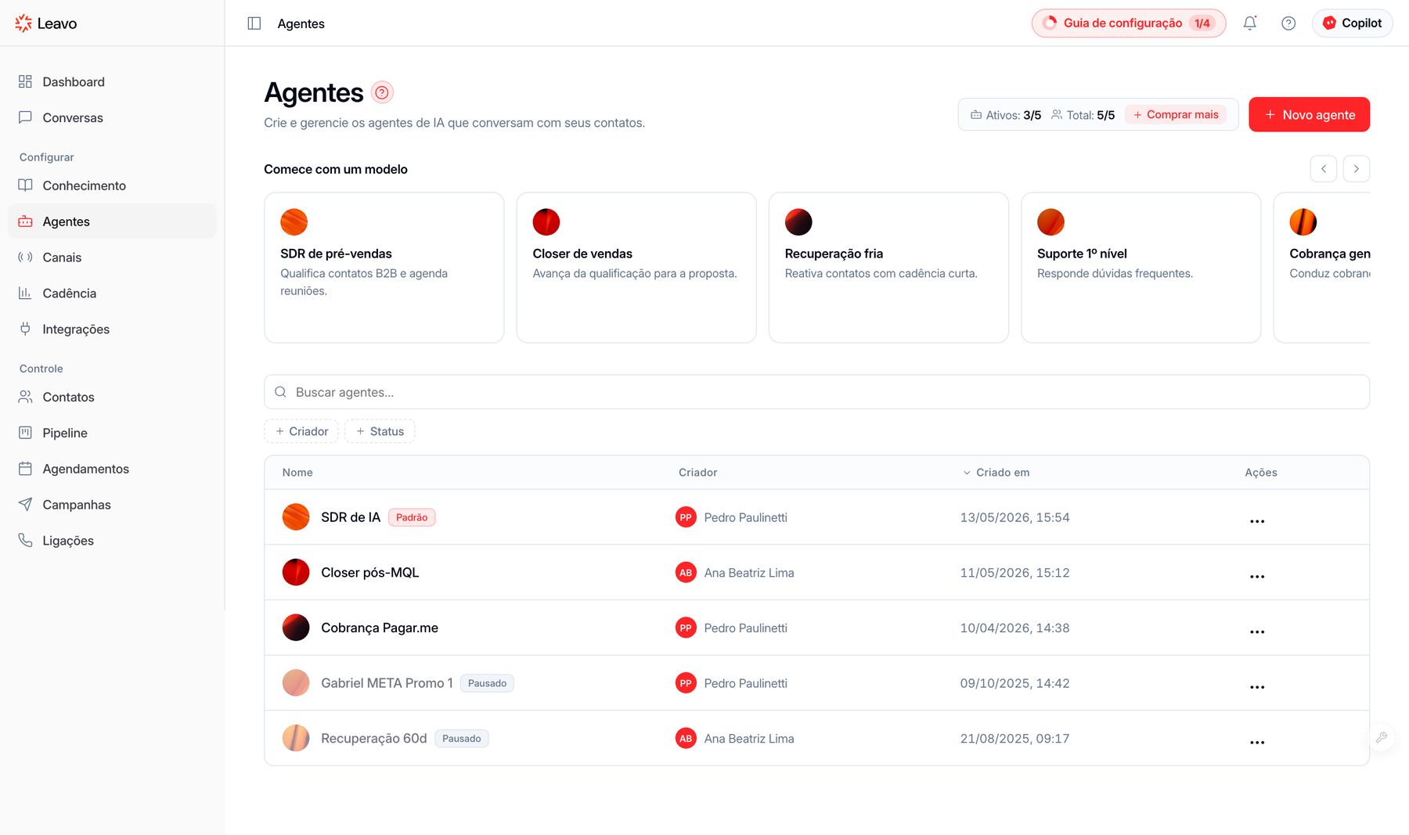Click the Leavo logo
Image resolution: width=1409 pixels, height=835 pixels.
[46, 23]
